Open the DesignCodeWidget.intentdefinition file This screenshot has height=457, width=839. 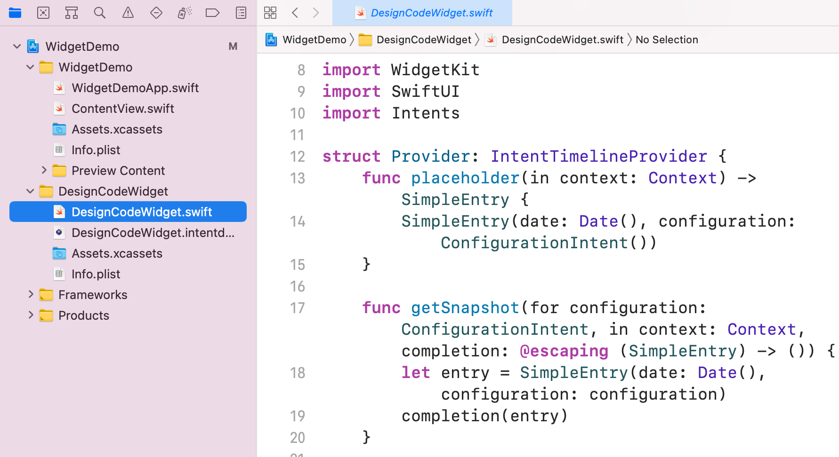(x=128, y=233)
